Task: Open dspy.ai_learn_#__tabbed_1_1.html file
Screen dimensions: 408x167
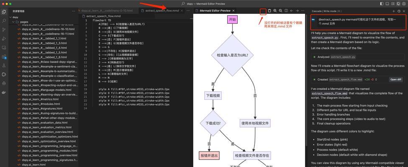Action: pos(44,38)
